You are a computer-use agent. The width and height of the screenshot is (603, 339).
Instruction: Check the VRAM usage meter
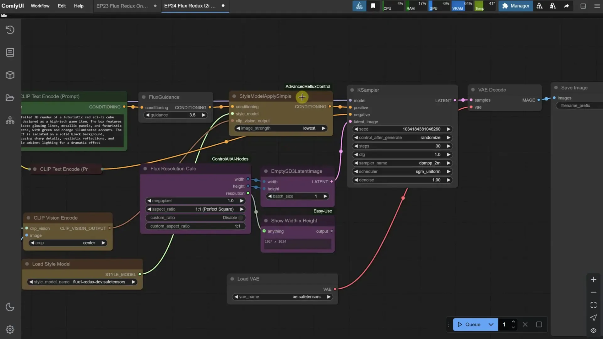[462, 6]
